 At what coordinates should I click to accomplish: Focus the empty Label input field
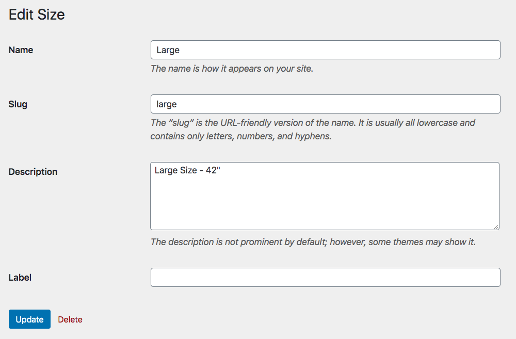coord(325,278)
